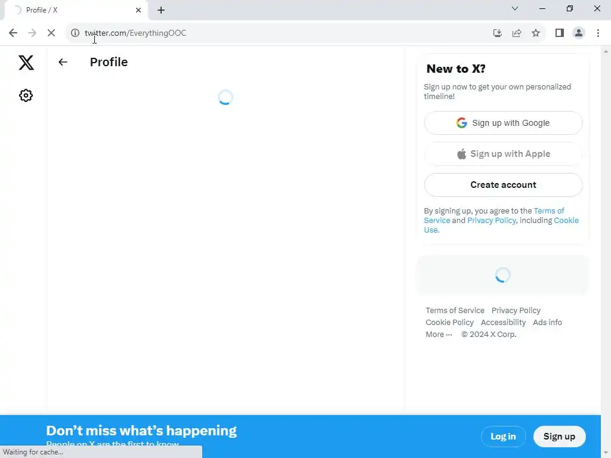Open Chrome three-dot menu
Image resolution: width=611 pixels, height=458 pixels.
pyautogui.click(x=598, y=33)
